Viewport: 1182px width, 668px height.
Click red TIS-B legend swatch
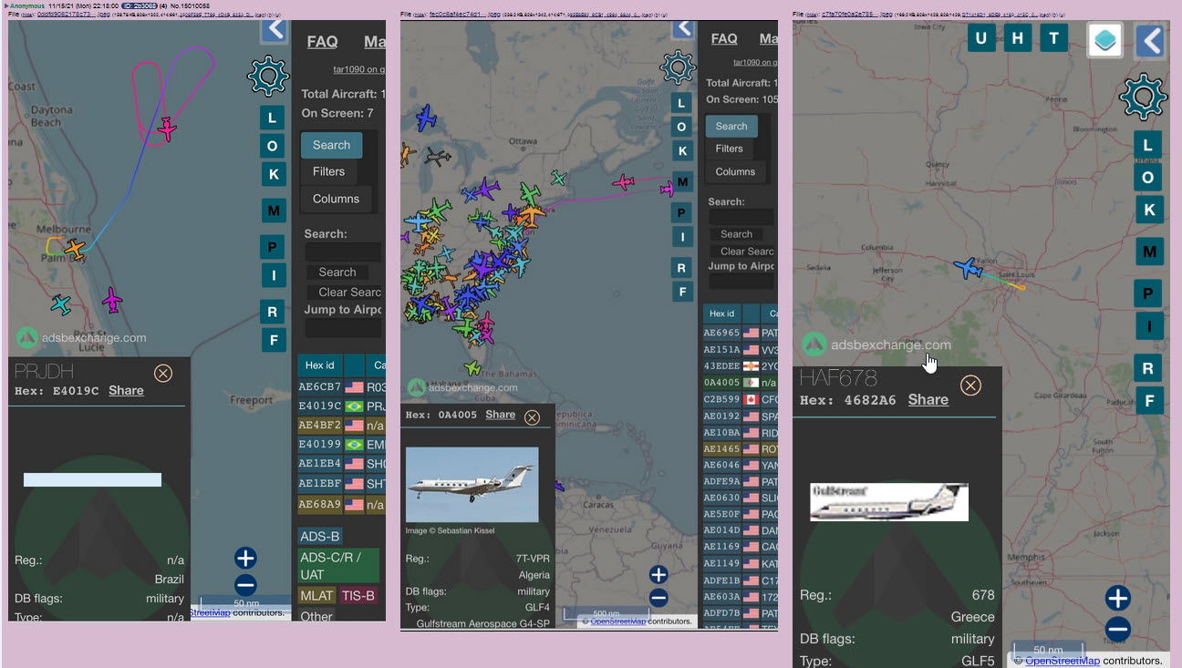point(358,596)
